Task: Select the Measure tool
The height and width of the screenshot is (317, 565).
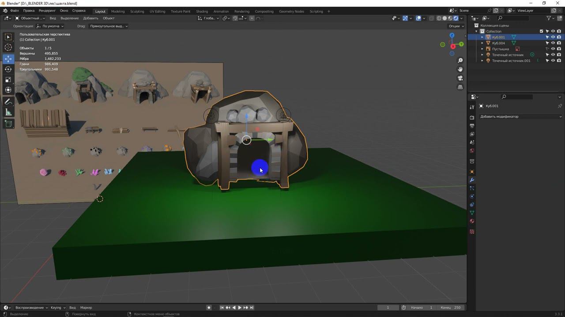Action: [x=8, y=112]
